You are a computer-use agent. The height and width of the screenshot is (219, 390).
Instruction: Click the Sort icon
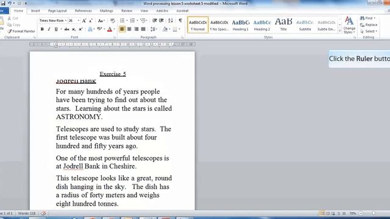point(171,21)
